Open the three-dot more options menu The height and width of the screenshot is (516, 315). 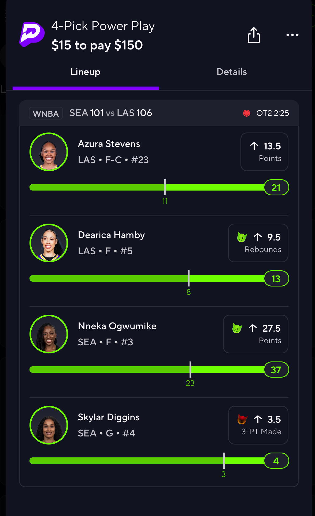point(292,35)
